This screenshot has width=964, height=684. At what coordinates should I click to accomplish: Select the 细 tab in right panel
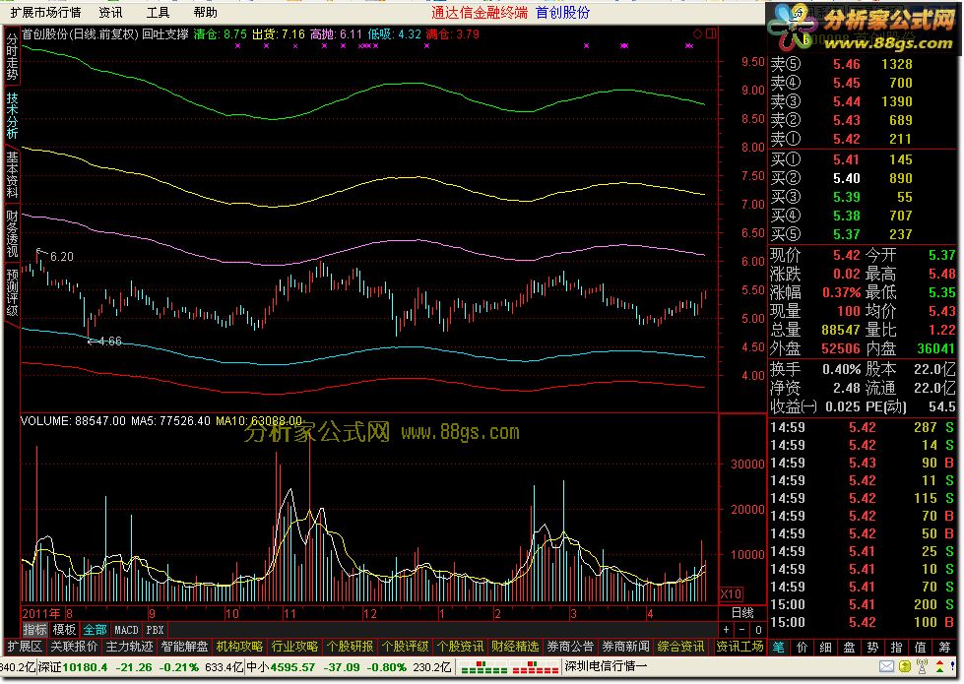click(x=826, y=648)
